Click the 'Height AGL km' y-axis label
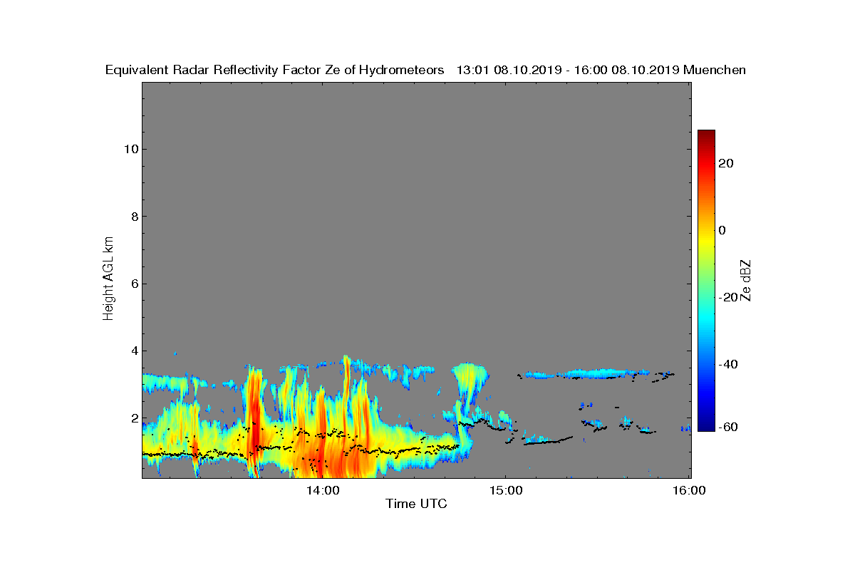The width and height of the screenshot is (855, 570). [108, 280]
